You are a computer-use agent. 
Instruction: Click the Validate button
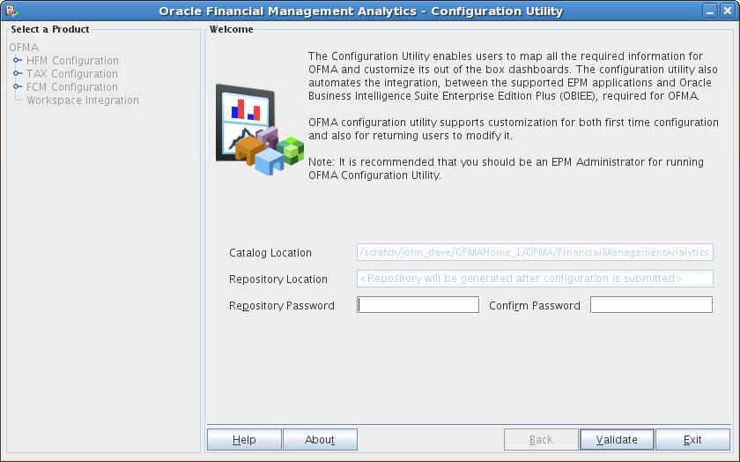[x=617, y=440]
